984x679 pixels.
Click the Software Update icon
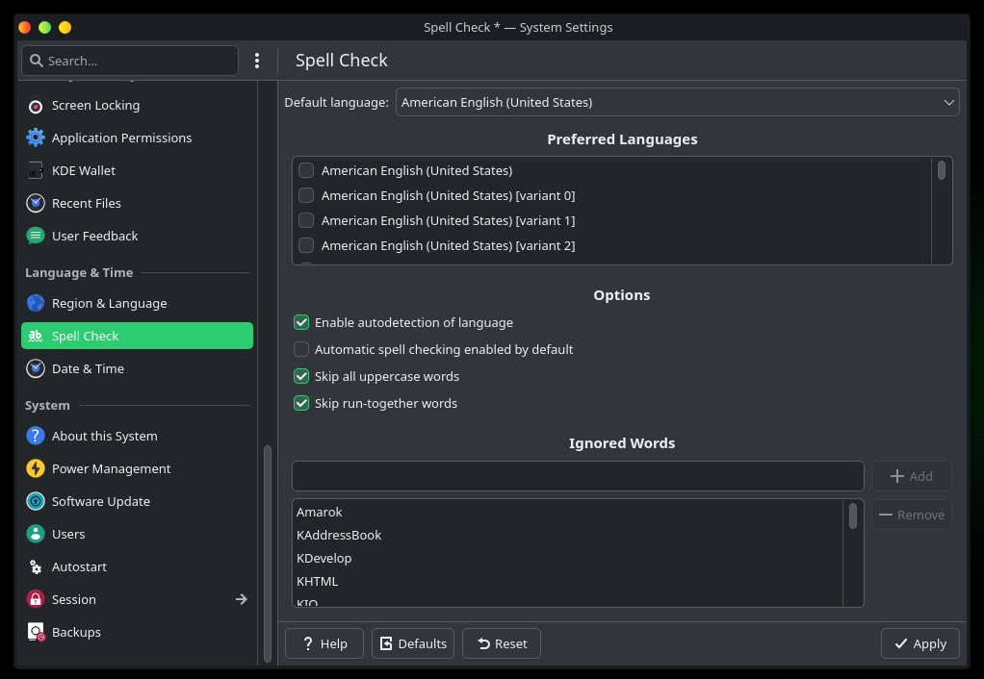(x=36, y=502)
